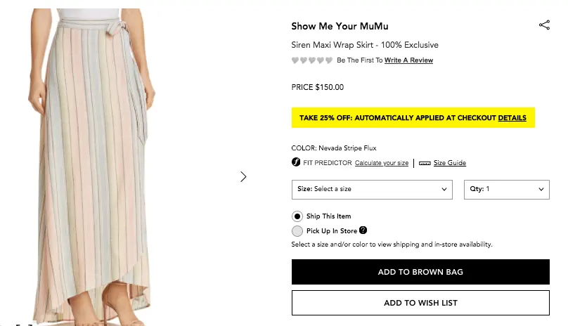Click the ruler icon beside Size Guide
Image resolution: width=568 pixels, height=326 pixels.
click(425, 163)
